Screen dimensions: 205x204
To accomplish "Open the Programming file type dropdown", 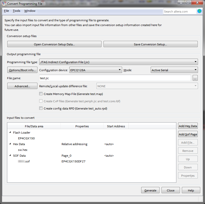I will 118,62.
